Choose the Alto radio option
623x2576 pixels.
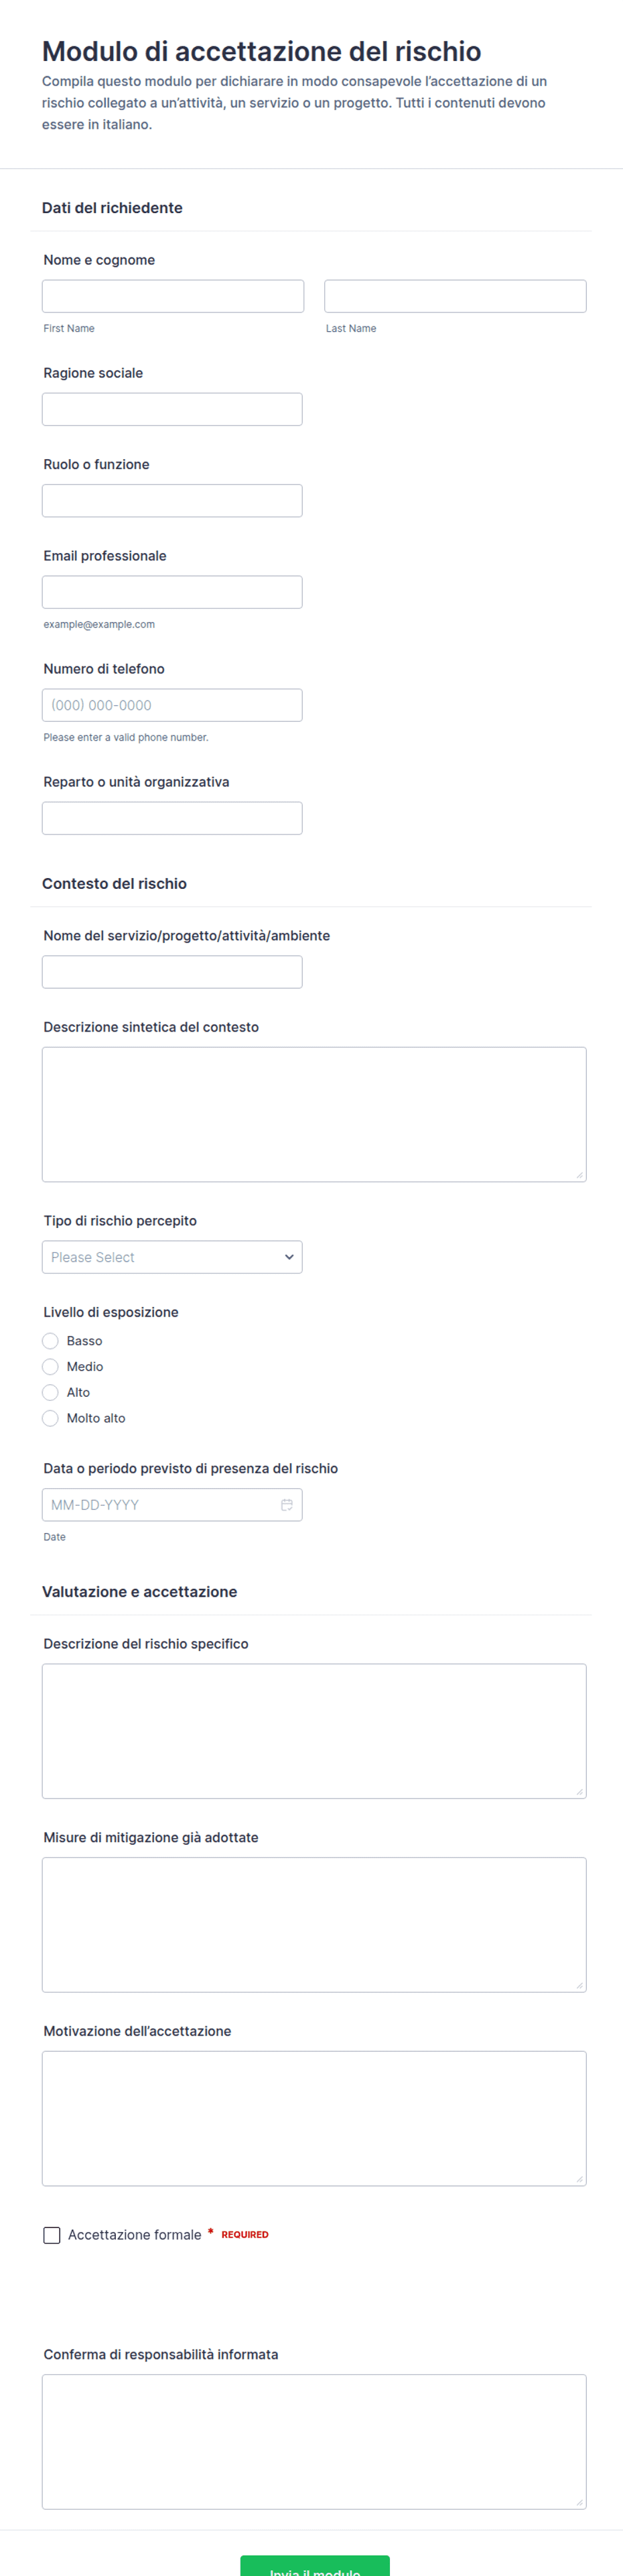coord(50,1392)
